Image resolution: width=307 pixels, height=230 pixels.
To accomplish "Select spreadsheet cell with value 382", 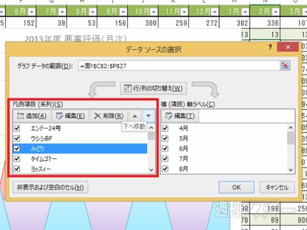I will pos(234,23).
